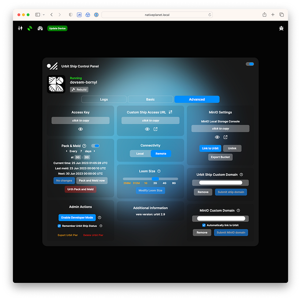The image size is (301, 300).
Task: Click the NativePlanet logo in panel header
Action: coord(52,66)
